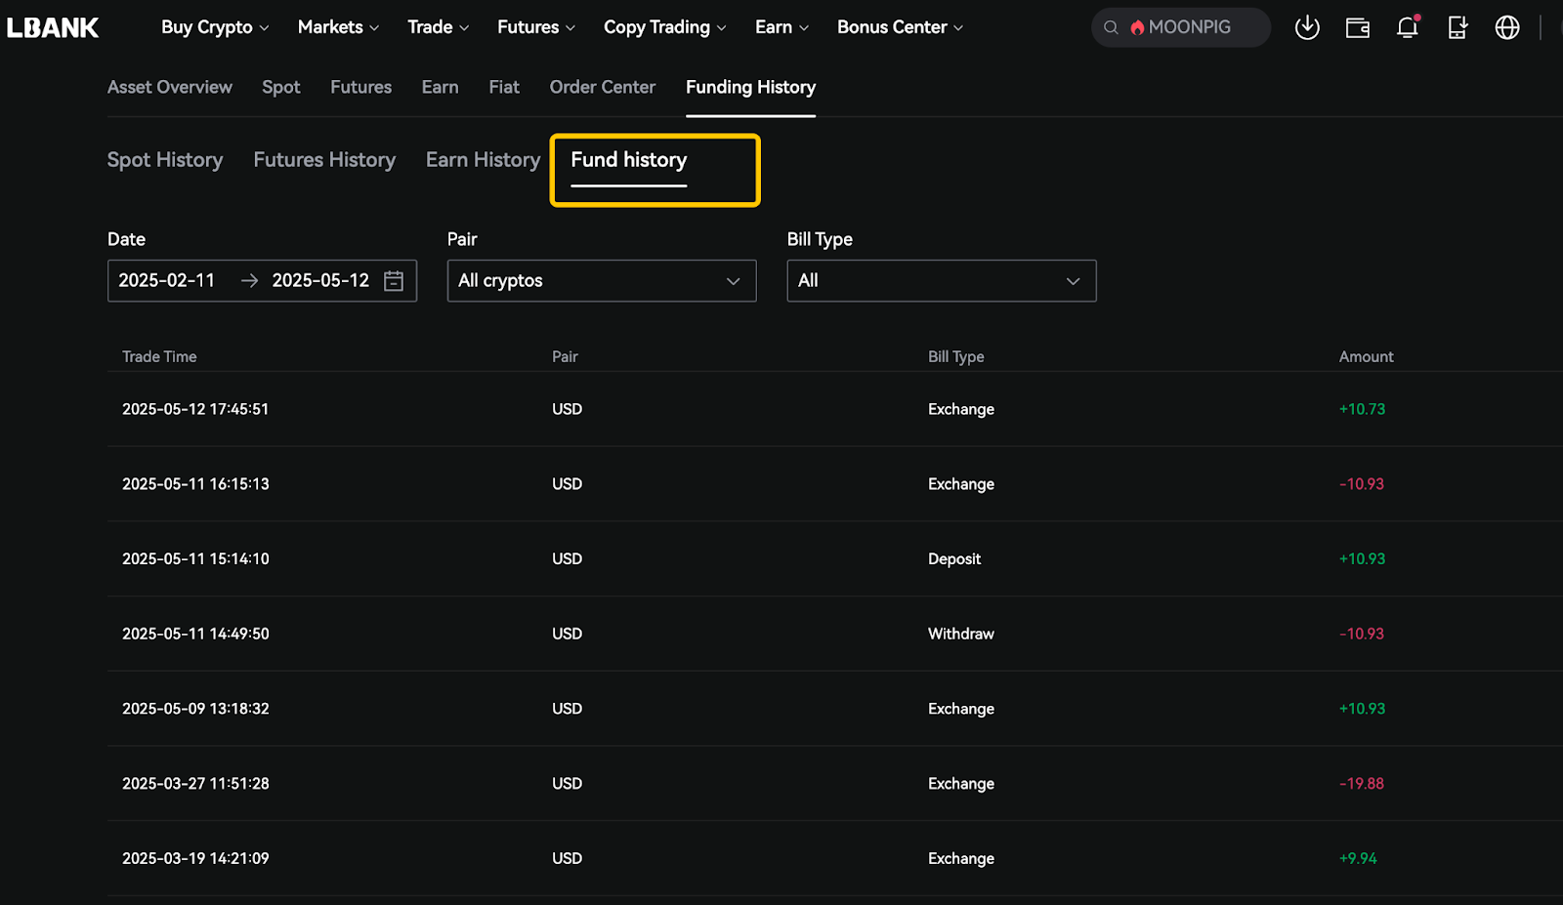The width and height of the screenshot is (1563, 905).
Task: Click the +10.73 amount value
Action: (x=1362, y=409)
